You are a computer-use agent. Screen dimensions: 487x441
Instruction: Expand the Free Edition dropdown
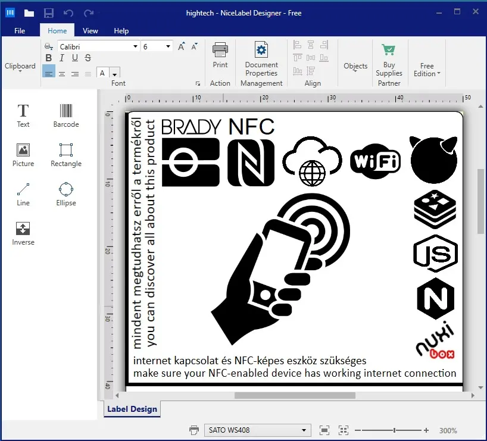point(427,70)
